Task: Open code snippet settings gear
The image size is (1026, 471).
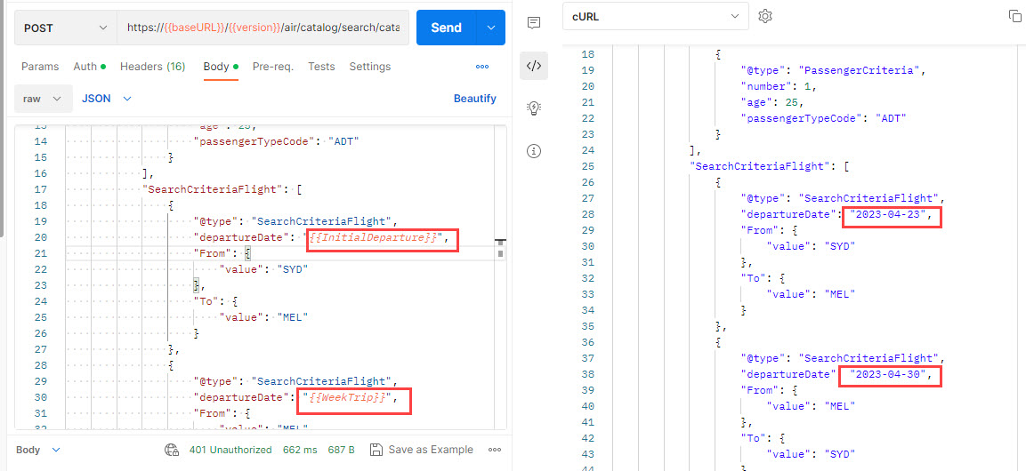Action: click(764, 16)
